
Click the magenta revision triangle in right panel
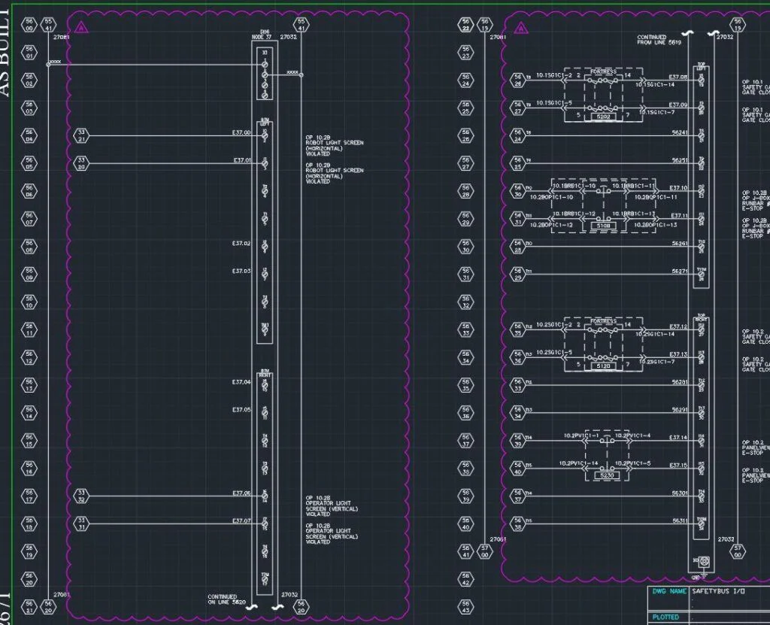point(519,29)
